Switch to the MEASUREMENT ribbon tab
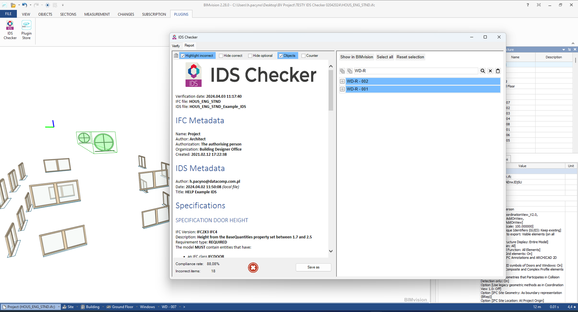Screen dimensions: 578x312 97,14
